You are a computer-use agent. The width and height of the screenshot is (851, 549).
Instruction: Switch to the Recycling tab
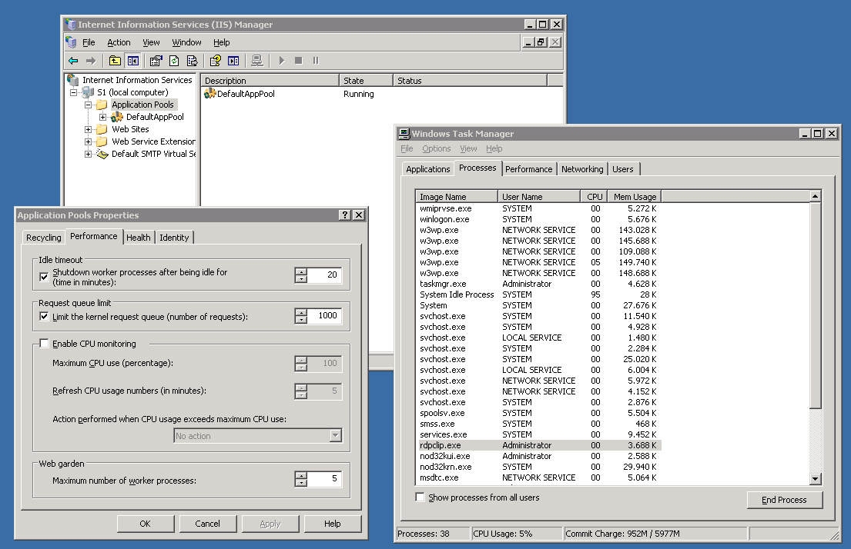(44, 238)
